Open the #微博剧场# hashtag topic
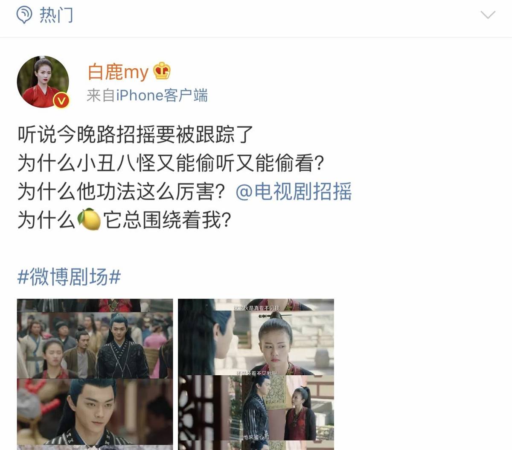512x450 pixels. tap(69, 278)
